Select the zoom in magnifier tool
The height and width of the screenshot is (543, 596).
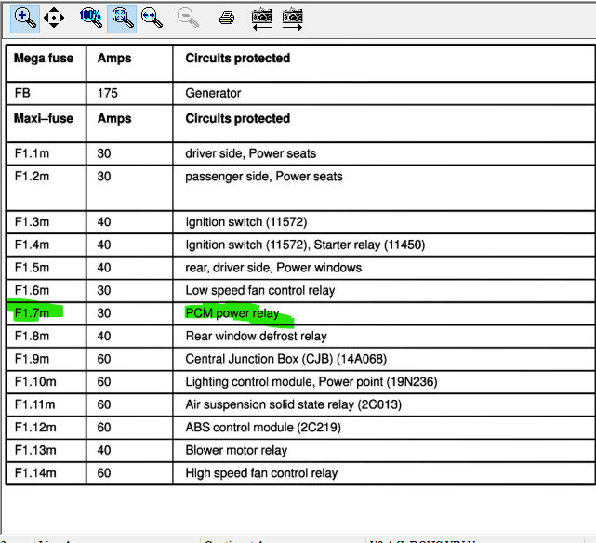click(25, 19)
